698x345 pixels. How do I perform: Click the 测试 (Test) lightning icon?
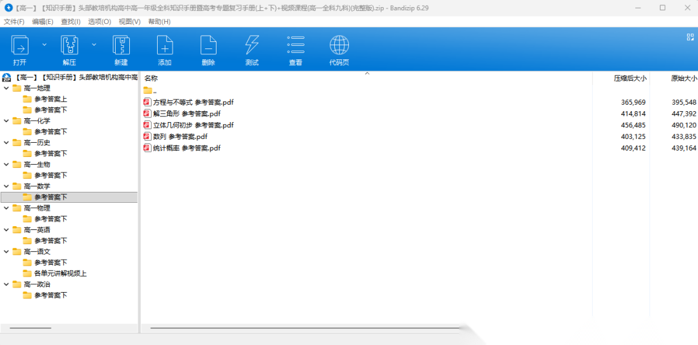coord(252,46)
